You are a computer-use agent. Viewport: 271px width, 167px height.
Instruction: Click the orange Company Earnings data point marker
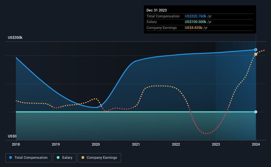pos(255,54)
